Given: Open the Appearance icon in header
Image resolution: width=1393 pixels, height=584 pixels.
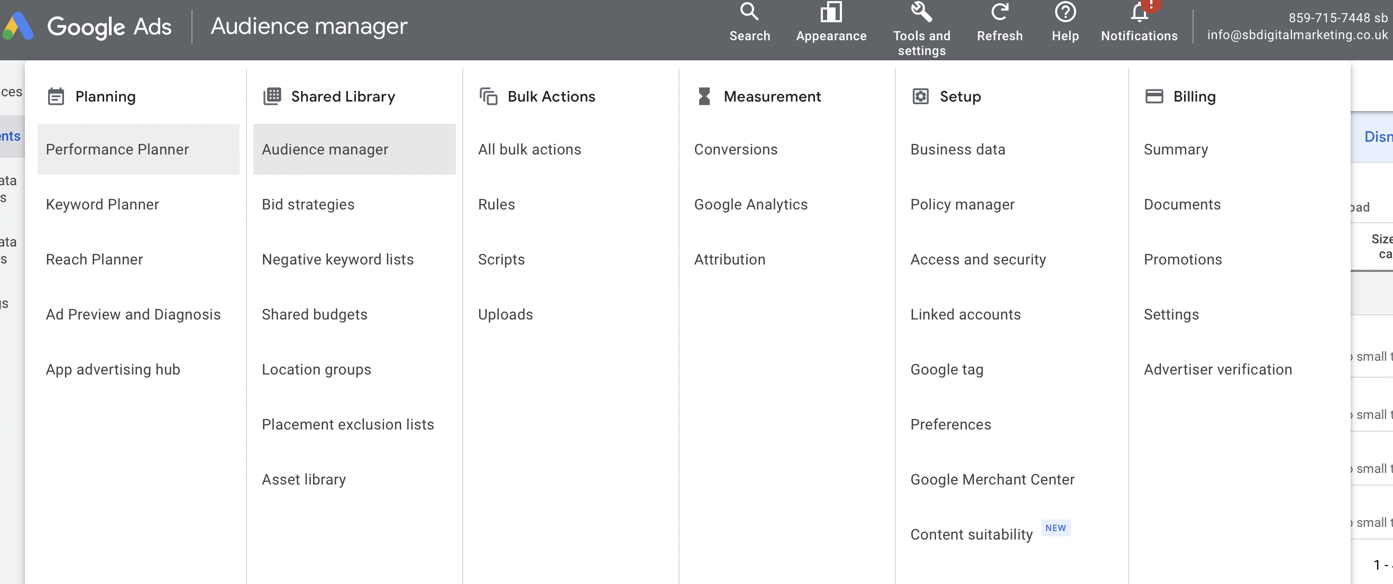Looking at the screenshot, I should pos(831,11).
